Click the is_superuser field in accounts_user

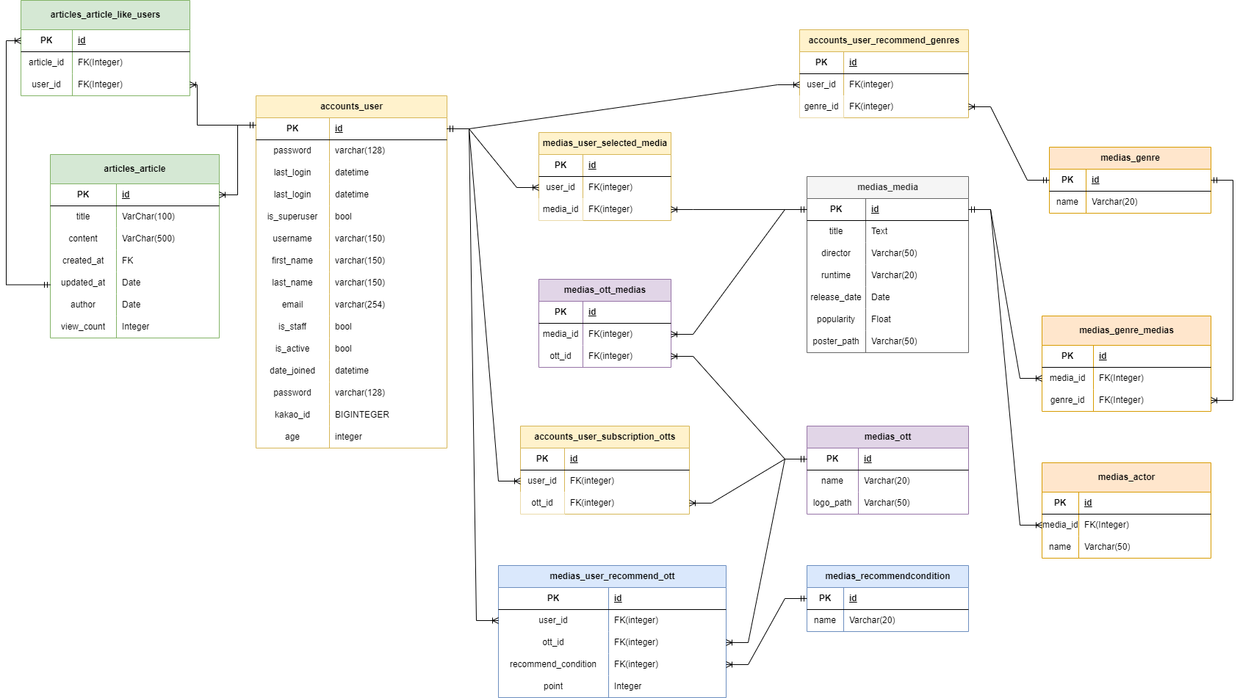click(x=292, y=217)
